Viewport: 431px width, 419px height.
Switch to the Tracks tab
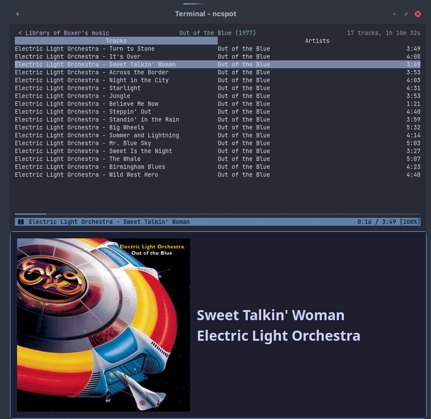coord(116,41)
